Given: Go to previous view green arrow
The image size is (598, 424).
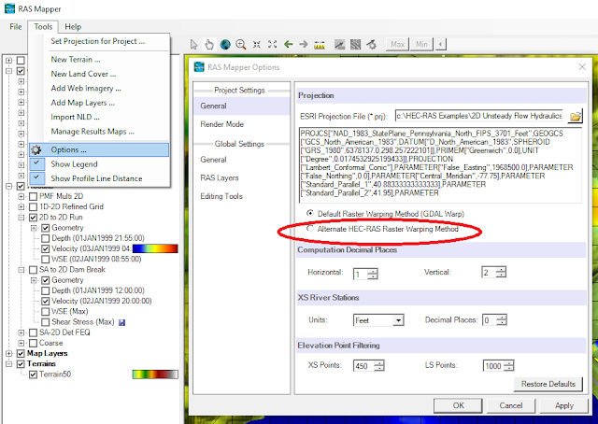Looking at the screenshot, I should [x=289, y=45].
